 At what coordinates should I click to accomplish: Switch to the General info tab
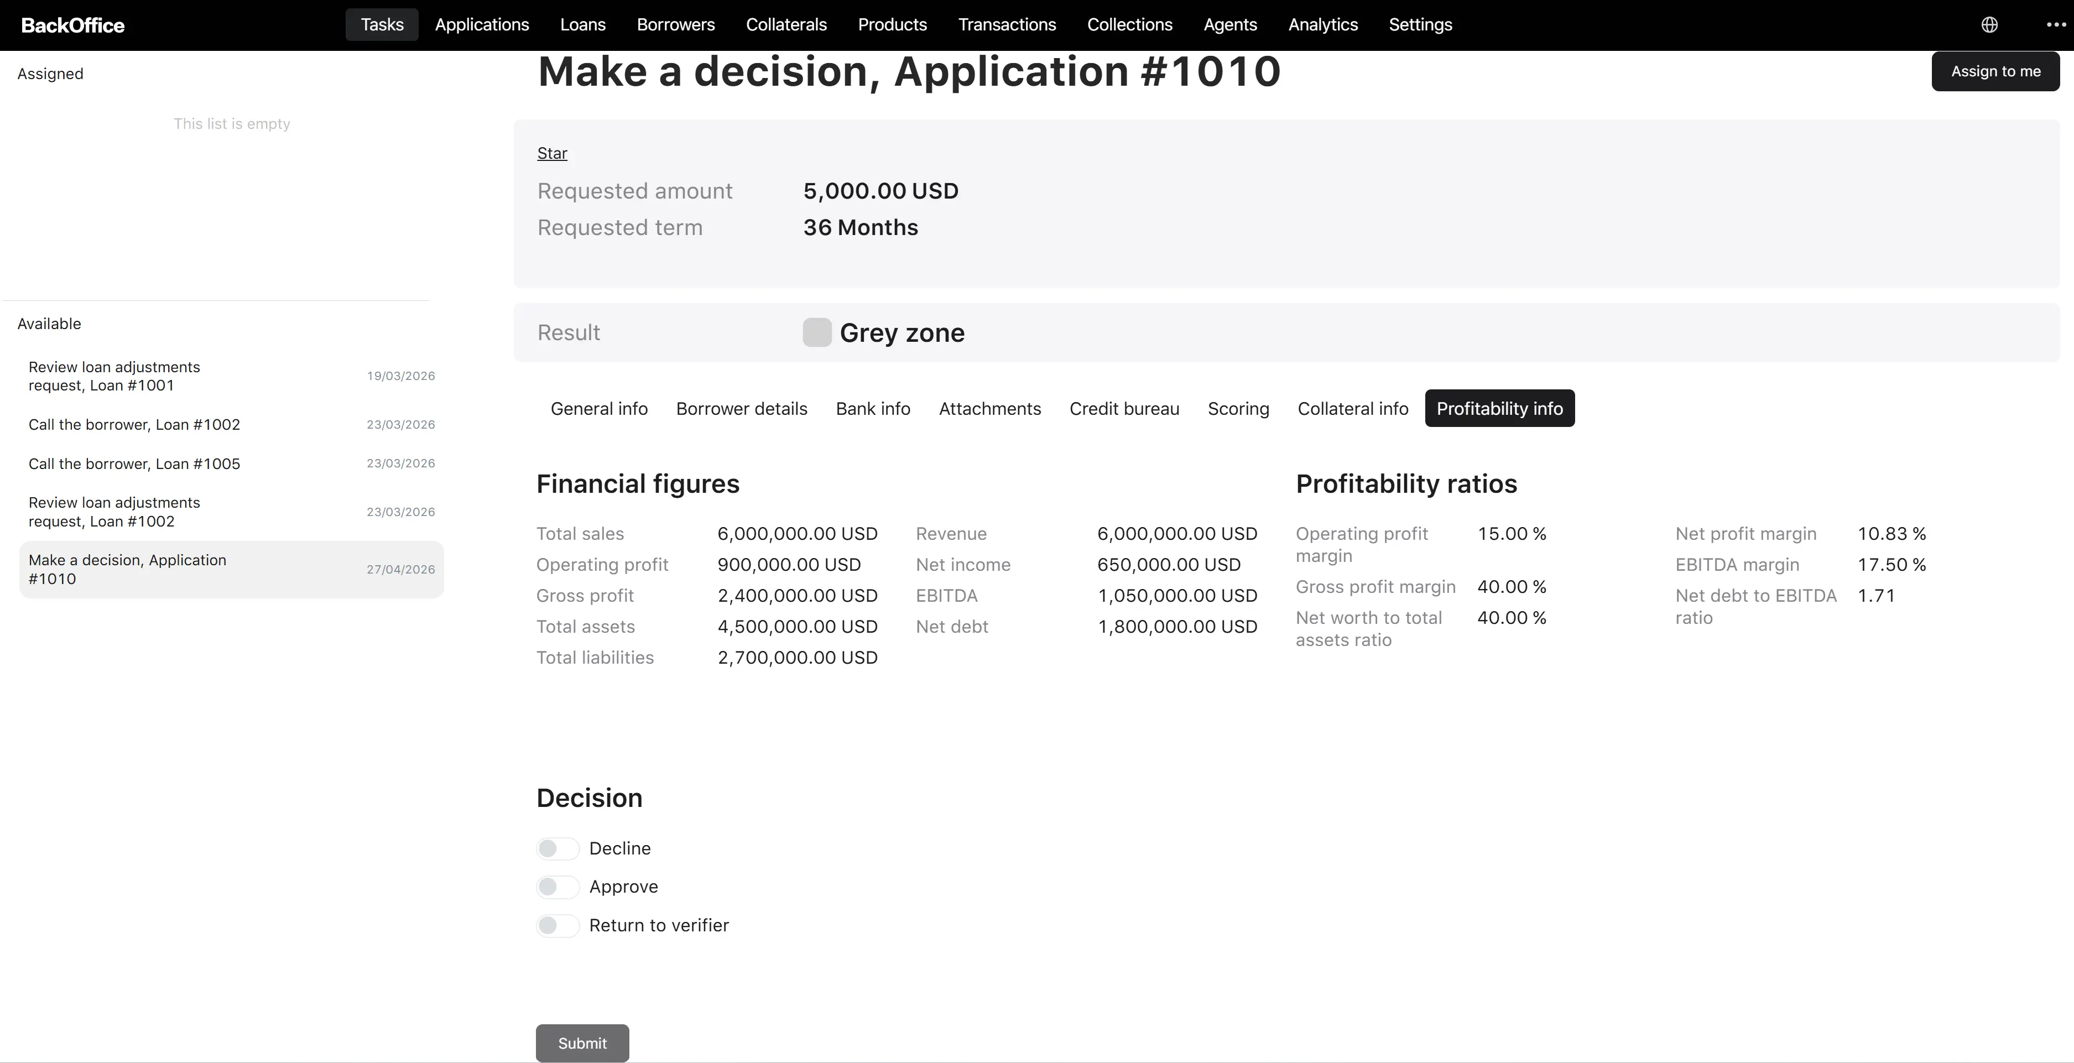point(599,409)
